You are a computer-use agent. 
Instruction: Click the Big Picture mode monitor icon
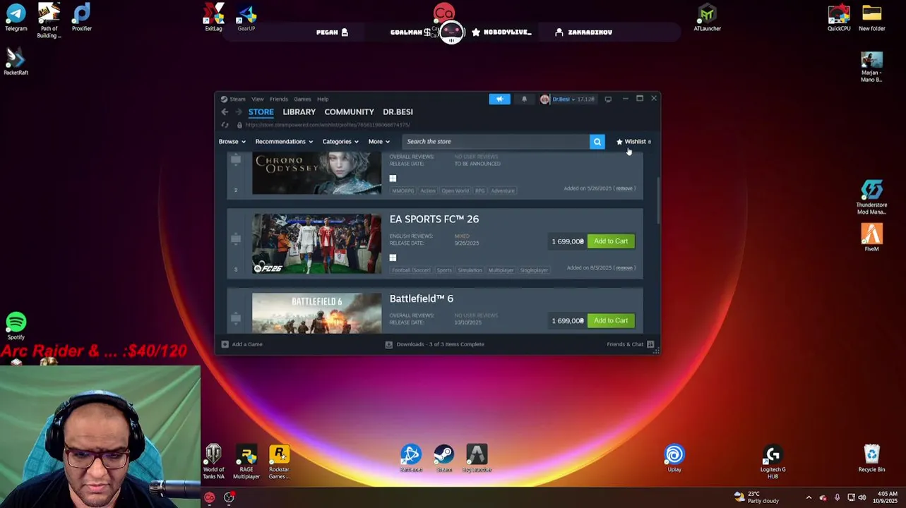pos(608,99)
